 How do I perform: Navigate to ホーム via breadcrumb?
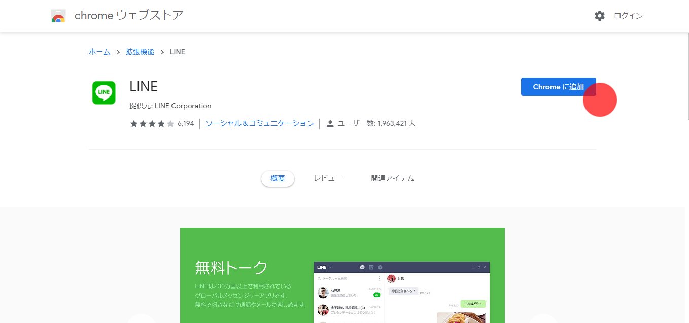(99, 52)
